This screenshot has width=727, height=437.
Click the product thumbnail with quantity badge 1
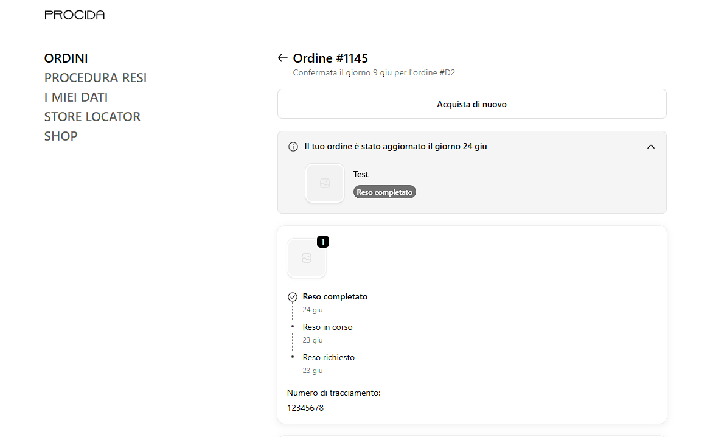tap(307, 258)
